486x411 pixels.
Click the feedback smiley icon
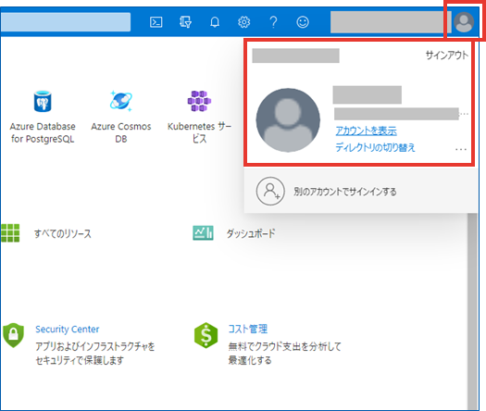[303, 22]
